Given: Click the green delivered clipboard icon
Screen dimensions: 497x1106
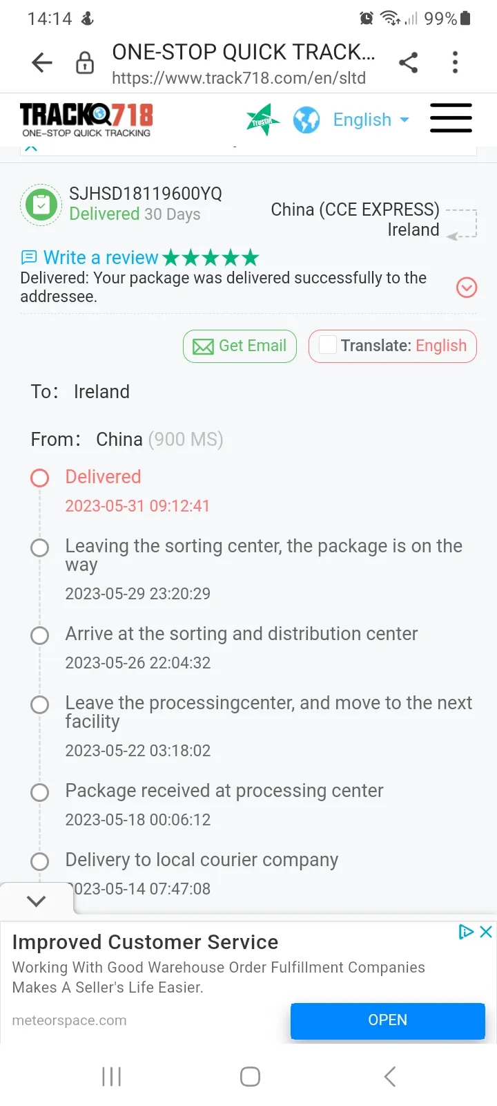Looking at the screenshot, I should click(x=41, y=205).
